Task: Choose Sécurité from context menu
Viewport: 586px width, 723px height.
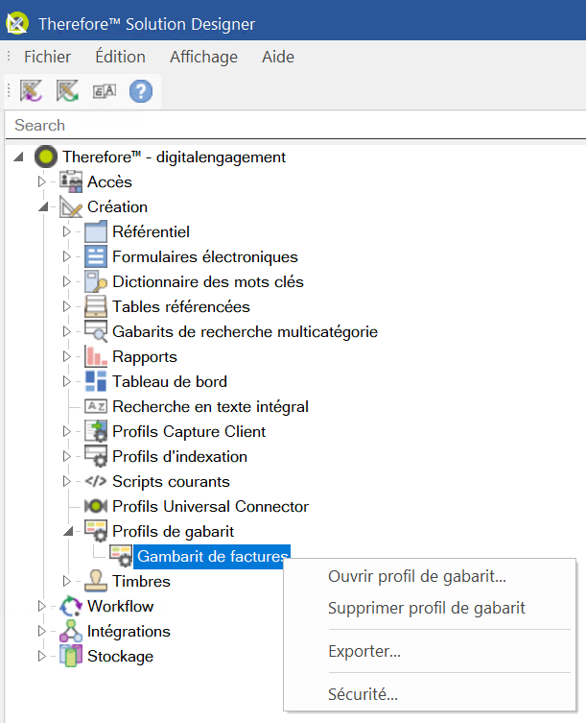Action: coord(430,694)
